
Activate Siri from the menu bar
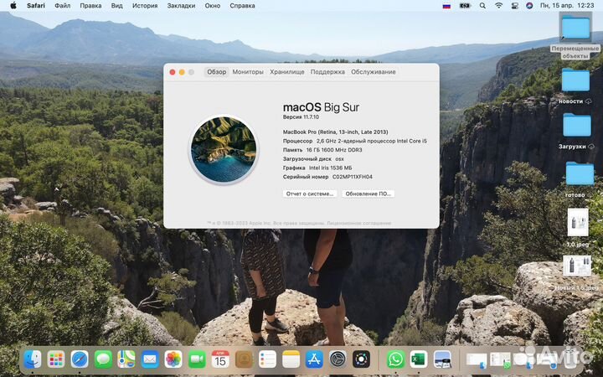(529, 6)
